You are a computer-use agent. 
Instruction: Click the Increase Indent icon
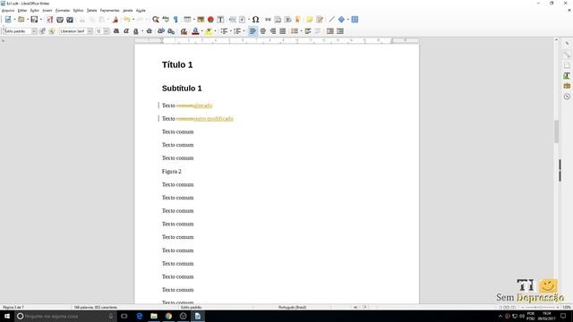click(x=330, y=31)
